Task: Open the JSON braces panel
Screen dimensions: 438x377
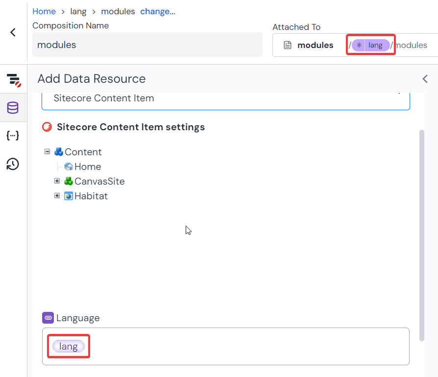Action: pos(13,135)
